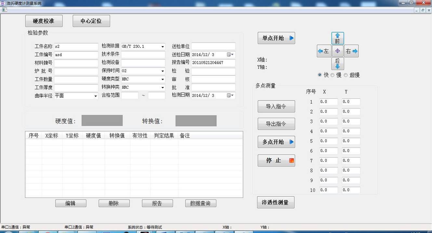This screenshot has width=432, height=233.
Task: Start single-point test with 单点开始
Action: 276,38
